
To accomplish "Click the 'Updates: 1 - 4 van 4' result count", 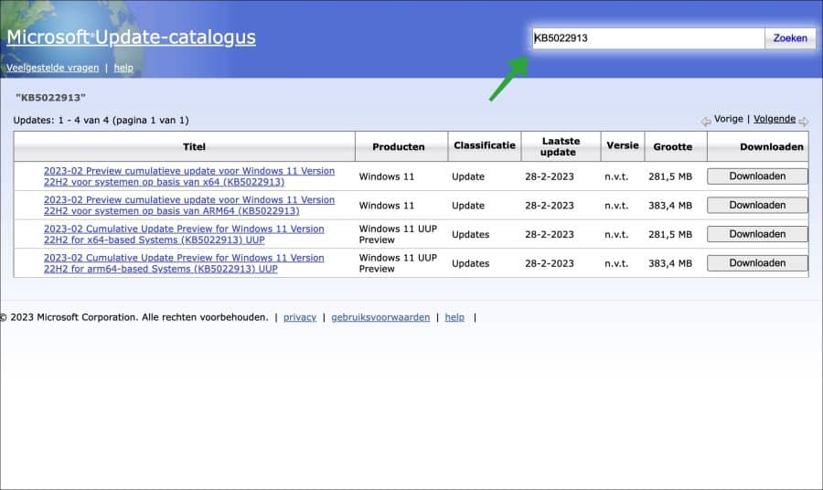I will point(101,120).
